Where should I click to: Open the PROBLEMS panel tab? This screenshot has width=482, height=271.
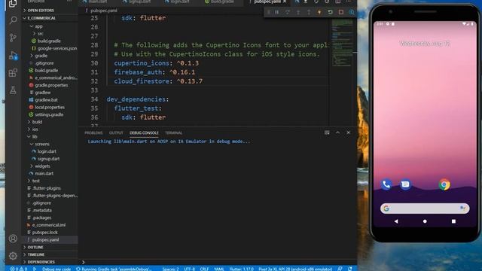(93, 132)
